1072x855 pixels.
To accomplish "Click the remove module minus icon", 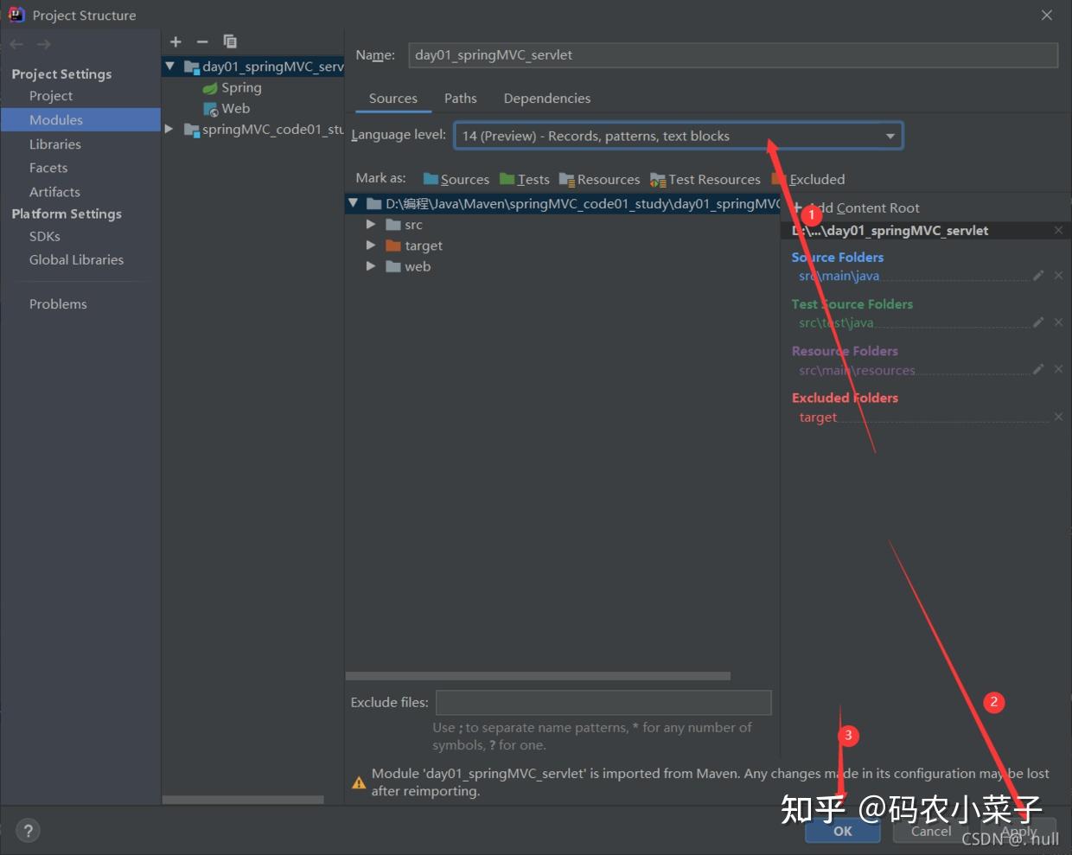I will pos(202,41).
